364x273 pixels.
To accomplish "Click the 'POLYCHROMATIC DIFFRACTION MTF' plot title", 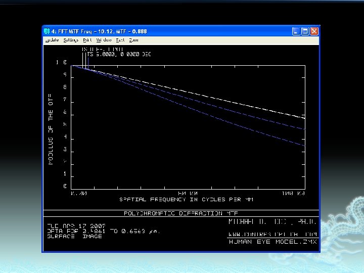I will (x=181, y=213).
